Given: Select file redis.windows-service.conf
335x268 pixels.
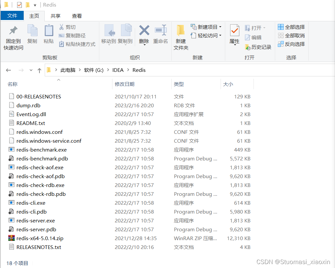Looking at the screenshot, I should click(49, 141).
